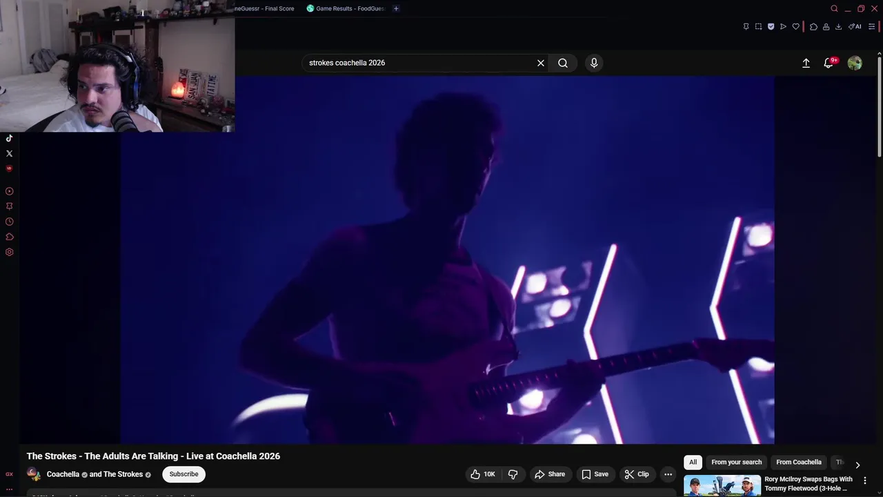Open GX Control at the sidebar bottom

[x=9, y=474]
